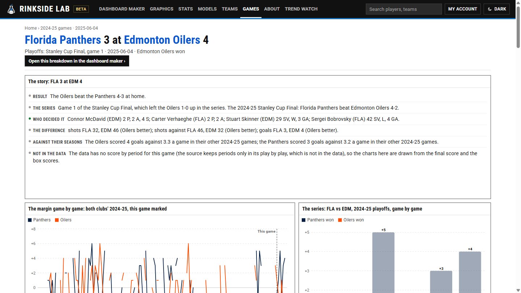Click the orange Oilers legend swatch in the margin chart
The width and height of the screenshot is (521, 293).
point(57,220)
